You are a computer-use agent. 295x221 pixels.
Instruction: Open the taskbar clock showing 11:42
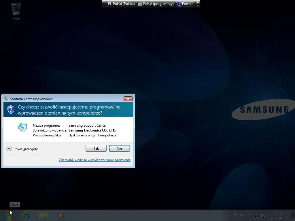pos(279,216)
